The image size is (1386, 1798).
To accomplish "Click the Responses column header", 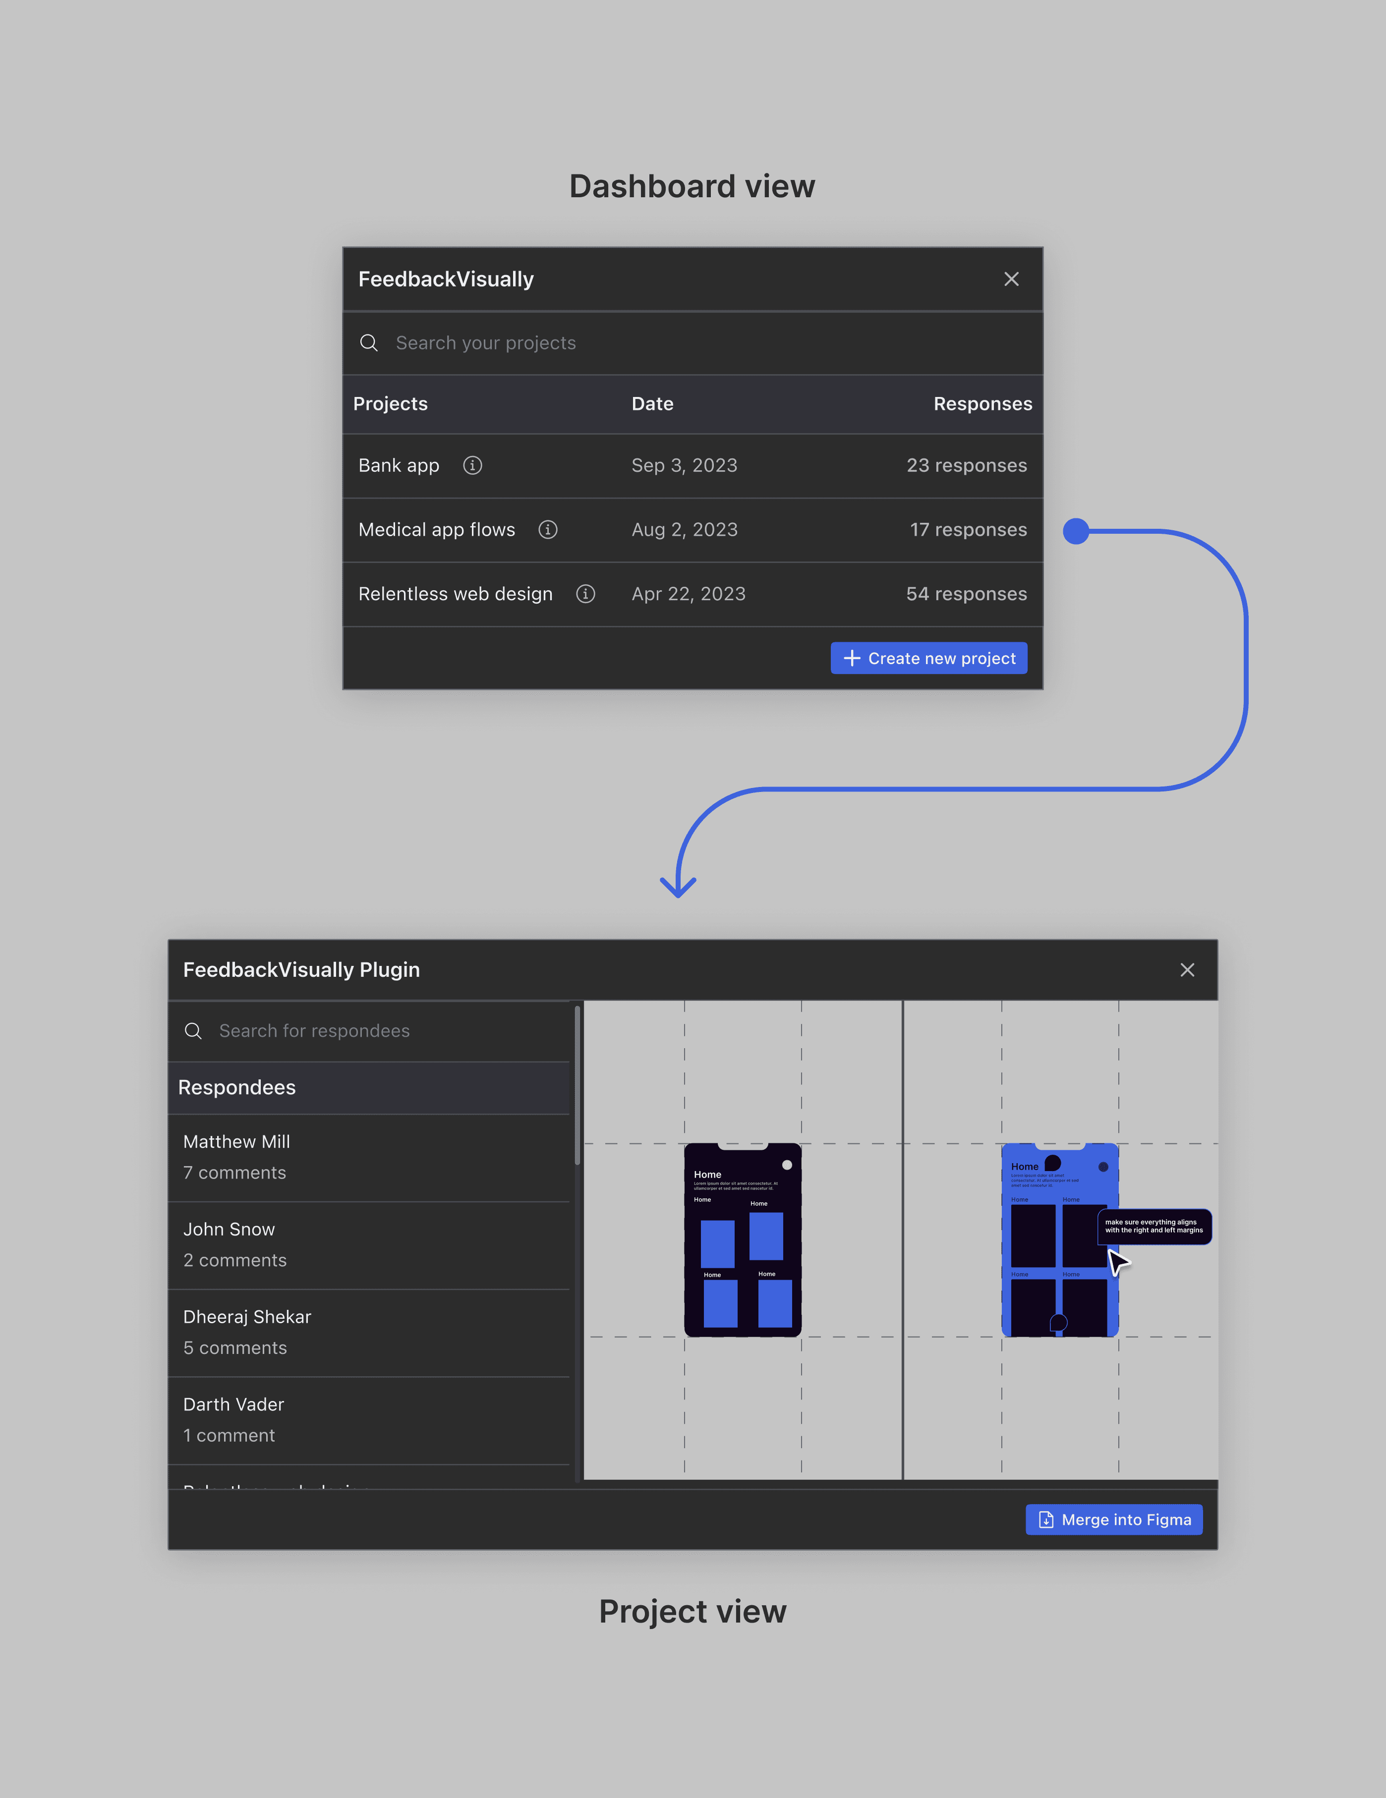I will [982, 403].
